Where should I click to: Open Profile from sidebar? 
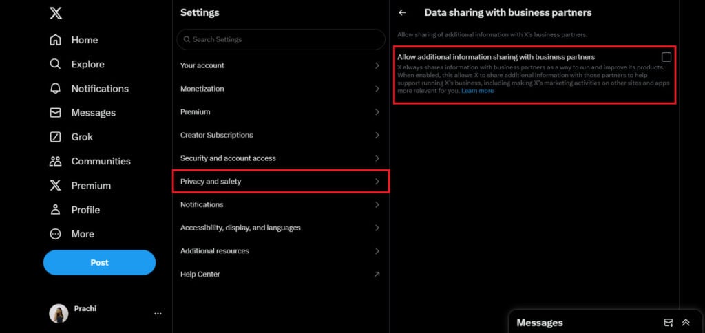(85, 210)
